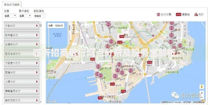The height and width of the screenshot is (105, 208).
Task: Open the 地區 district dropdown
Action: [10, 16]
